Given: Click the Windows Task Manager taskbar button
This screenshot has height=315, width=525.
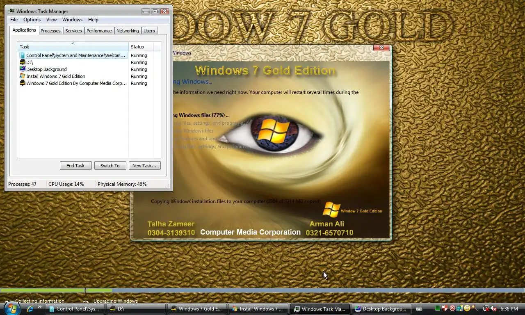Looking at the screenshot, I should pyautogui.click(x=320, y=309).
